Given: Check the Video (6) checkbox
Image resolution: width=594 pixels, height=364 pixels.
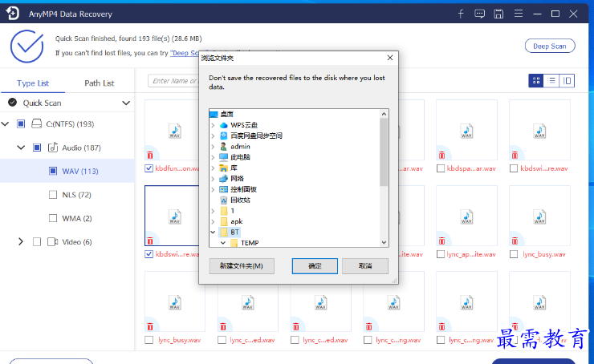Looking at the screenshot, I should click(37, 242).
